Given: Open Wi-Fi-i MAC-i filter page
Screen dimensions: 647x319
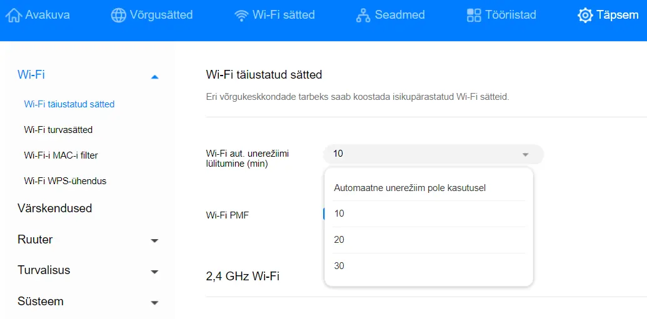Looking at the screenshot, I should coord(61,155).
